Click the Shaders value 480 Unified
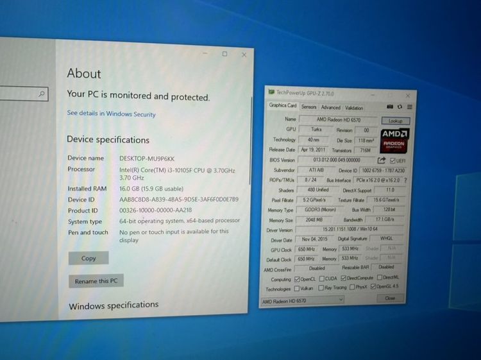The height and width of the screenshot is (360, 481). (318, 190)
